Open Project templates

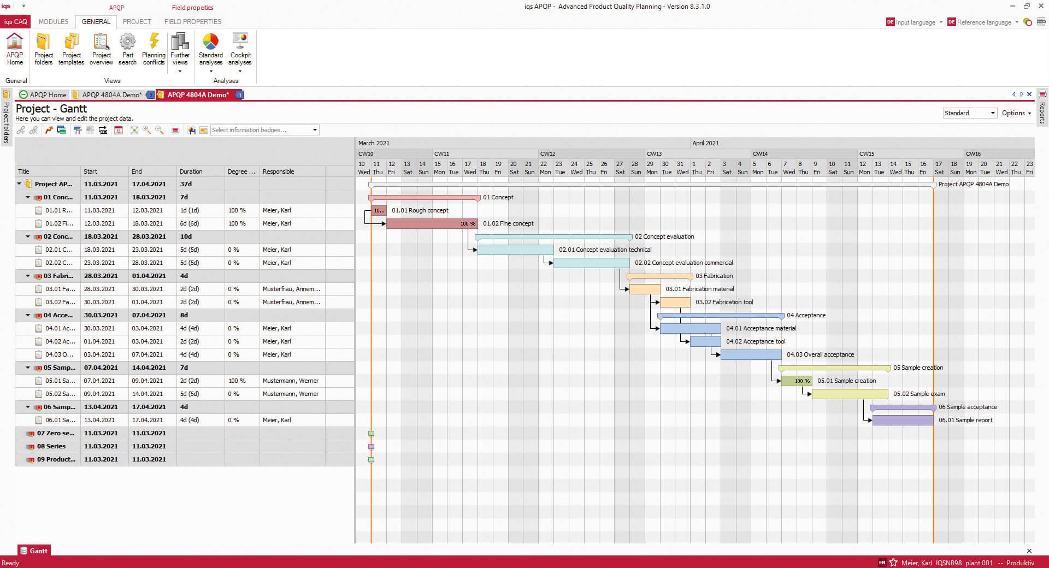[70, 49]
